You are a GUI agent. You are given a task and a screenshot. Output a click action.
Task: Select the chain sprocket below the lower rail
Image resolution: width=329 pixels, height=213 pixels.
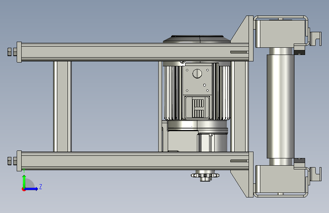coord(205,176)
